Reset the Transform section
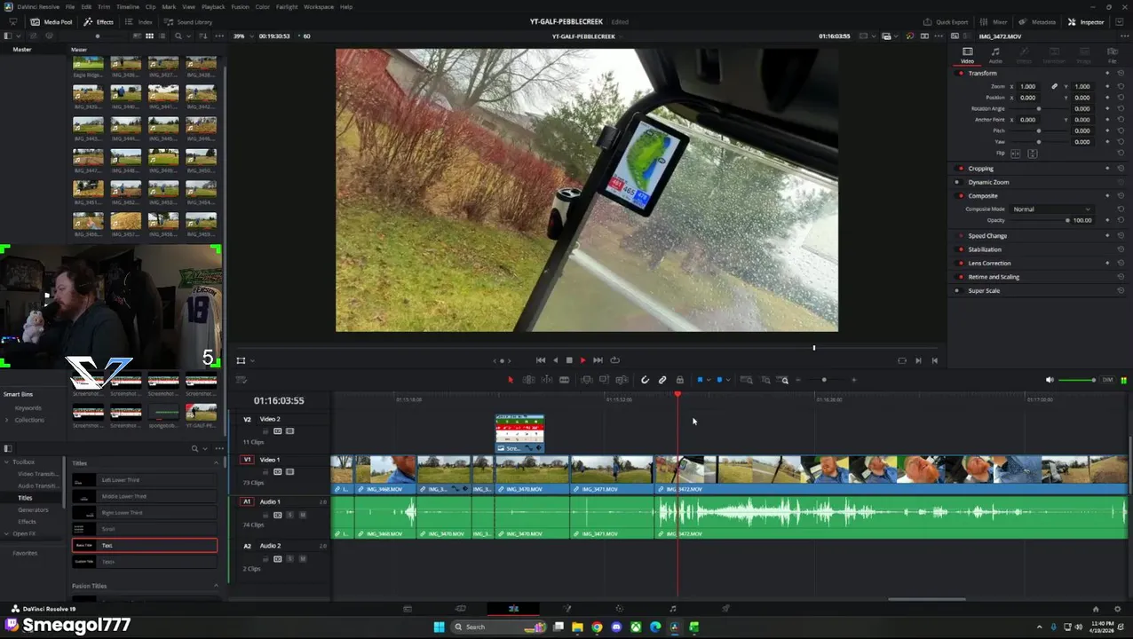Screen dimensions: 1133x639 pos(1121,73)
